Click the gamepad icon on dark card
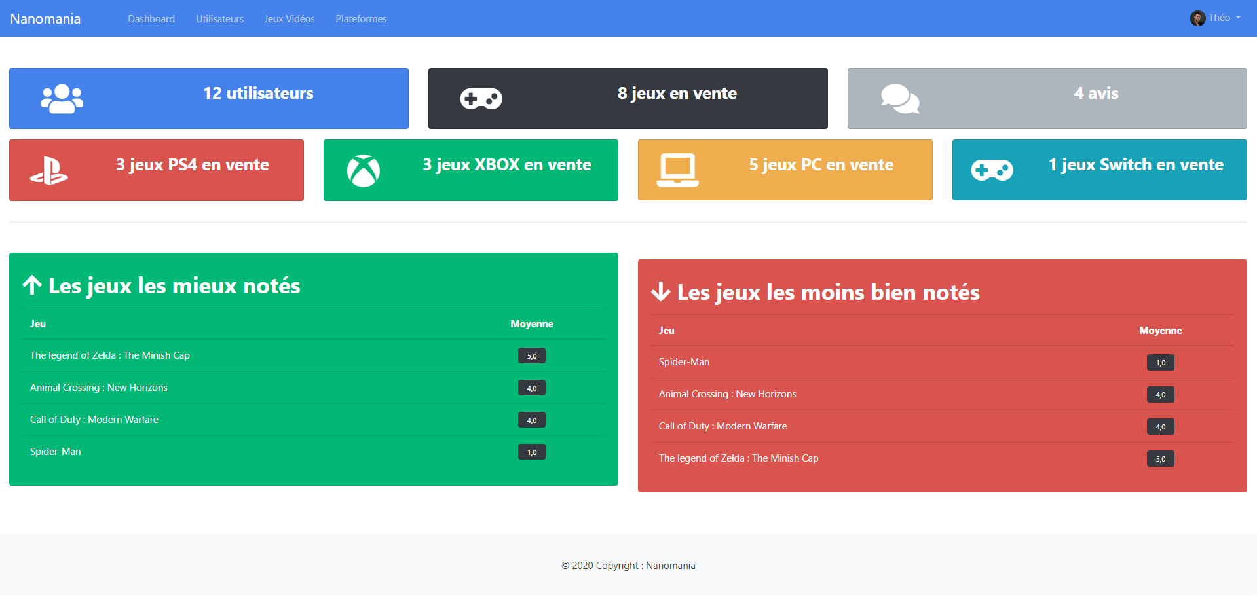This screenshot has width=1257, height=601. tap(481, 99)
